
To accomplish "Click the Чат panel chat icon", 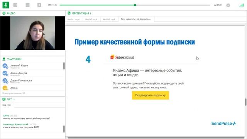I will pyautogui.click(x=4, y=99).
